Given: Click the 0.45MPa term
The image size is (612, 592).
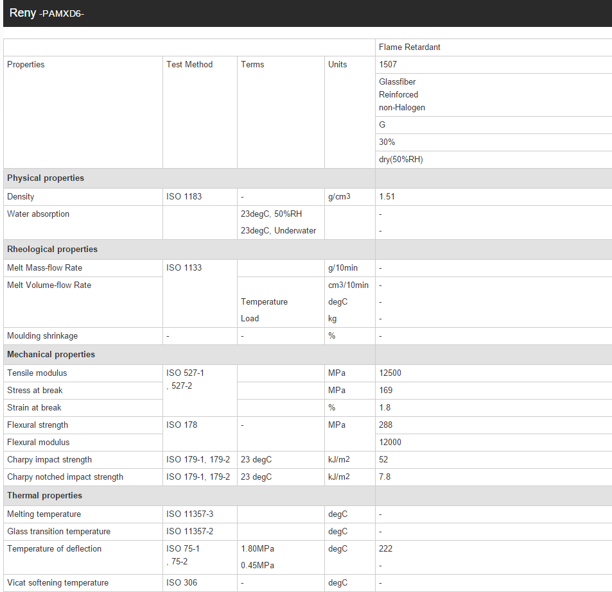Looking at the screenshot, I should 258,566.
